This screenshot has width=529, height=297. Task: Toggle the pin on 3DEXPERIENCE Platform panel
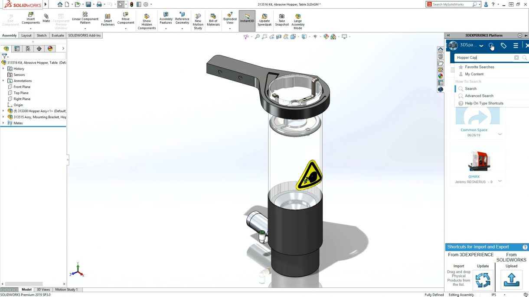526,36
